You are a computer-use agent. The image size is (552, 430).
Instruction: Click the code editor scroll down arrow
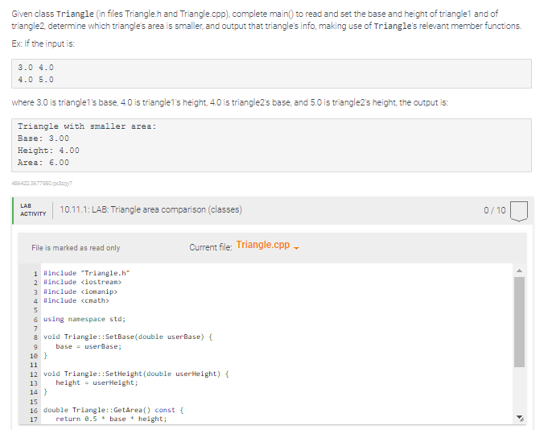coord(520,418)
